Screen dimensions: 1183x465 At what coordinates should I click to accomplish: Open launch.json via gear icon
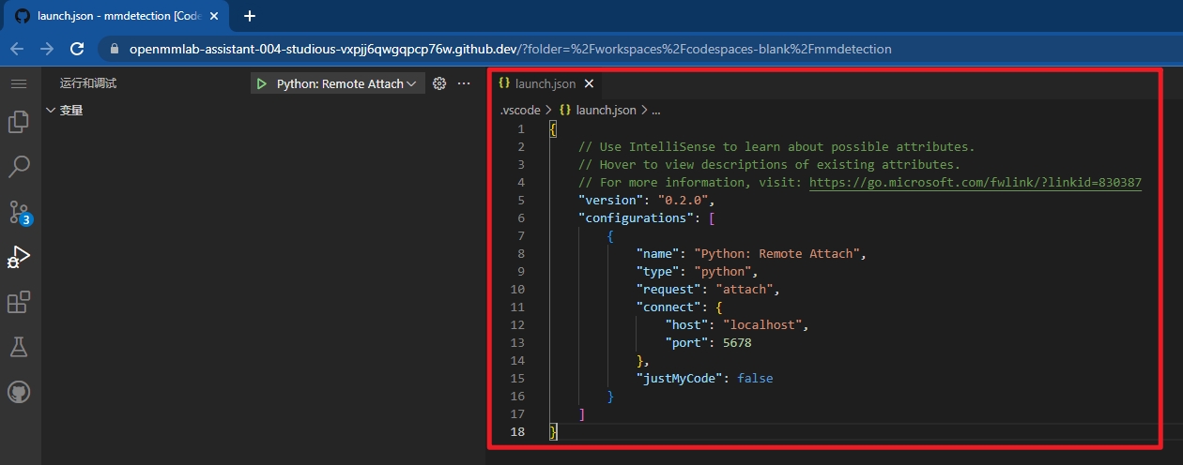coord(439,83)
